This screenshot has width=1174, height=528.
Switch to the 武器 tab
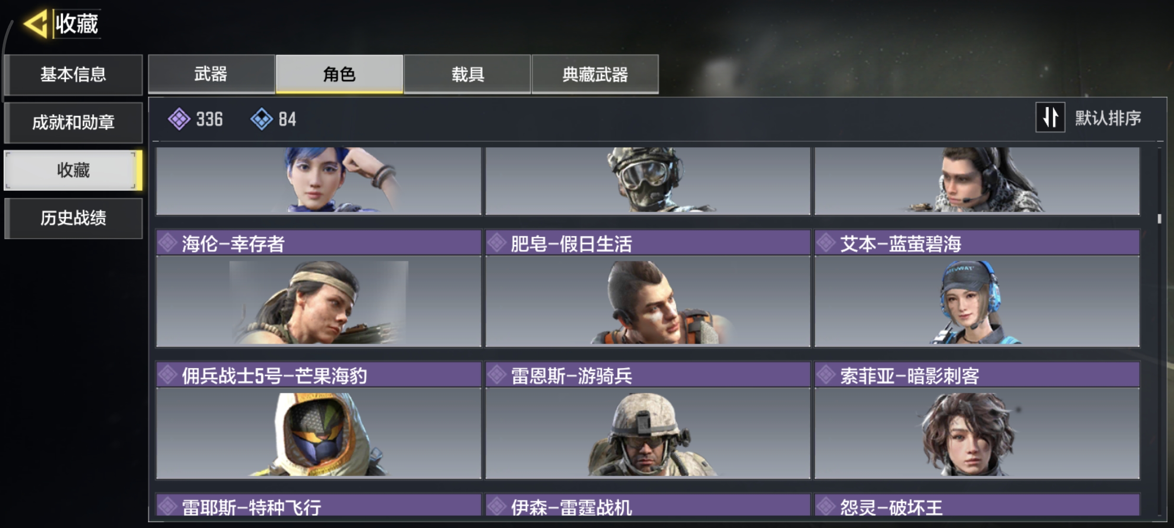pyautogui.click(x=211, y=74)
